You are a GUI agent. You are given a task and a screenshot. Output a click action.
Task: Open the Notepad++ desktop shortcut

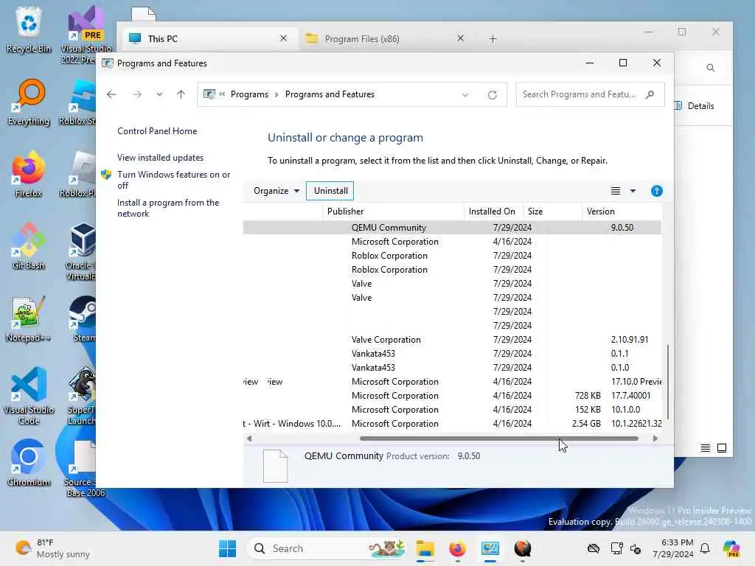pos(28,319)
